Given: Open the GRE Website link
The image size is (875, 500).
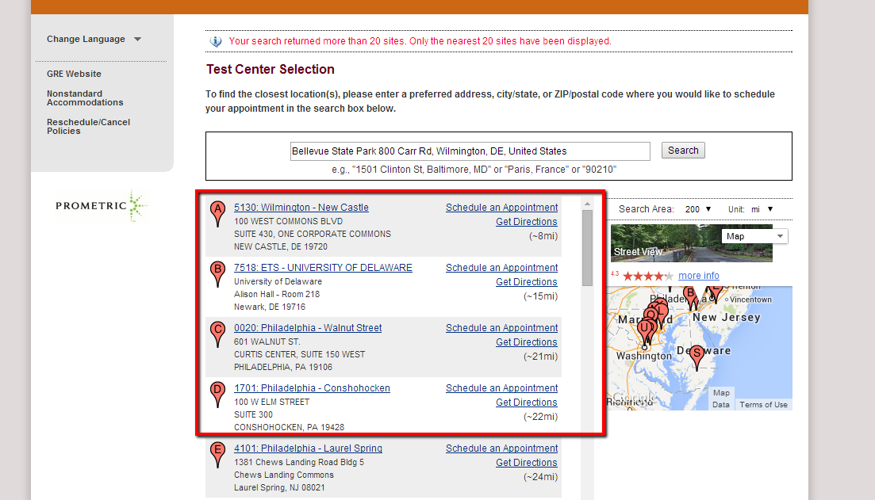Looking at the screenshot, I should (75, 74).
